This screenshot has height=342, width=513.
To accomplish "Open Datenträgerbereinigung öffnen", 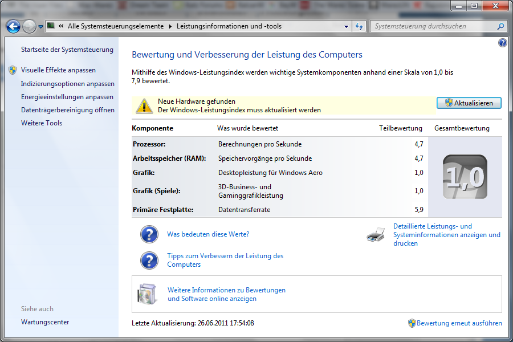I will [68, 110].
